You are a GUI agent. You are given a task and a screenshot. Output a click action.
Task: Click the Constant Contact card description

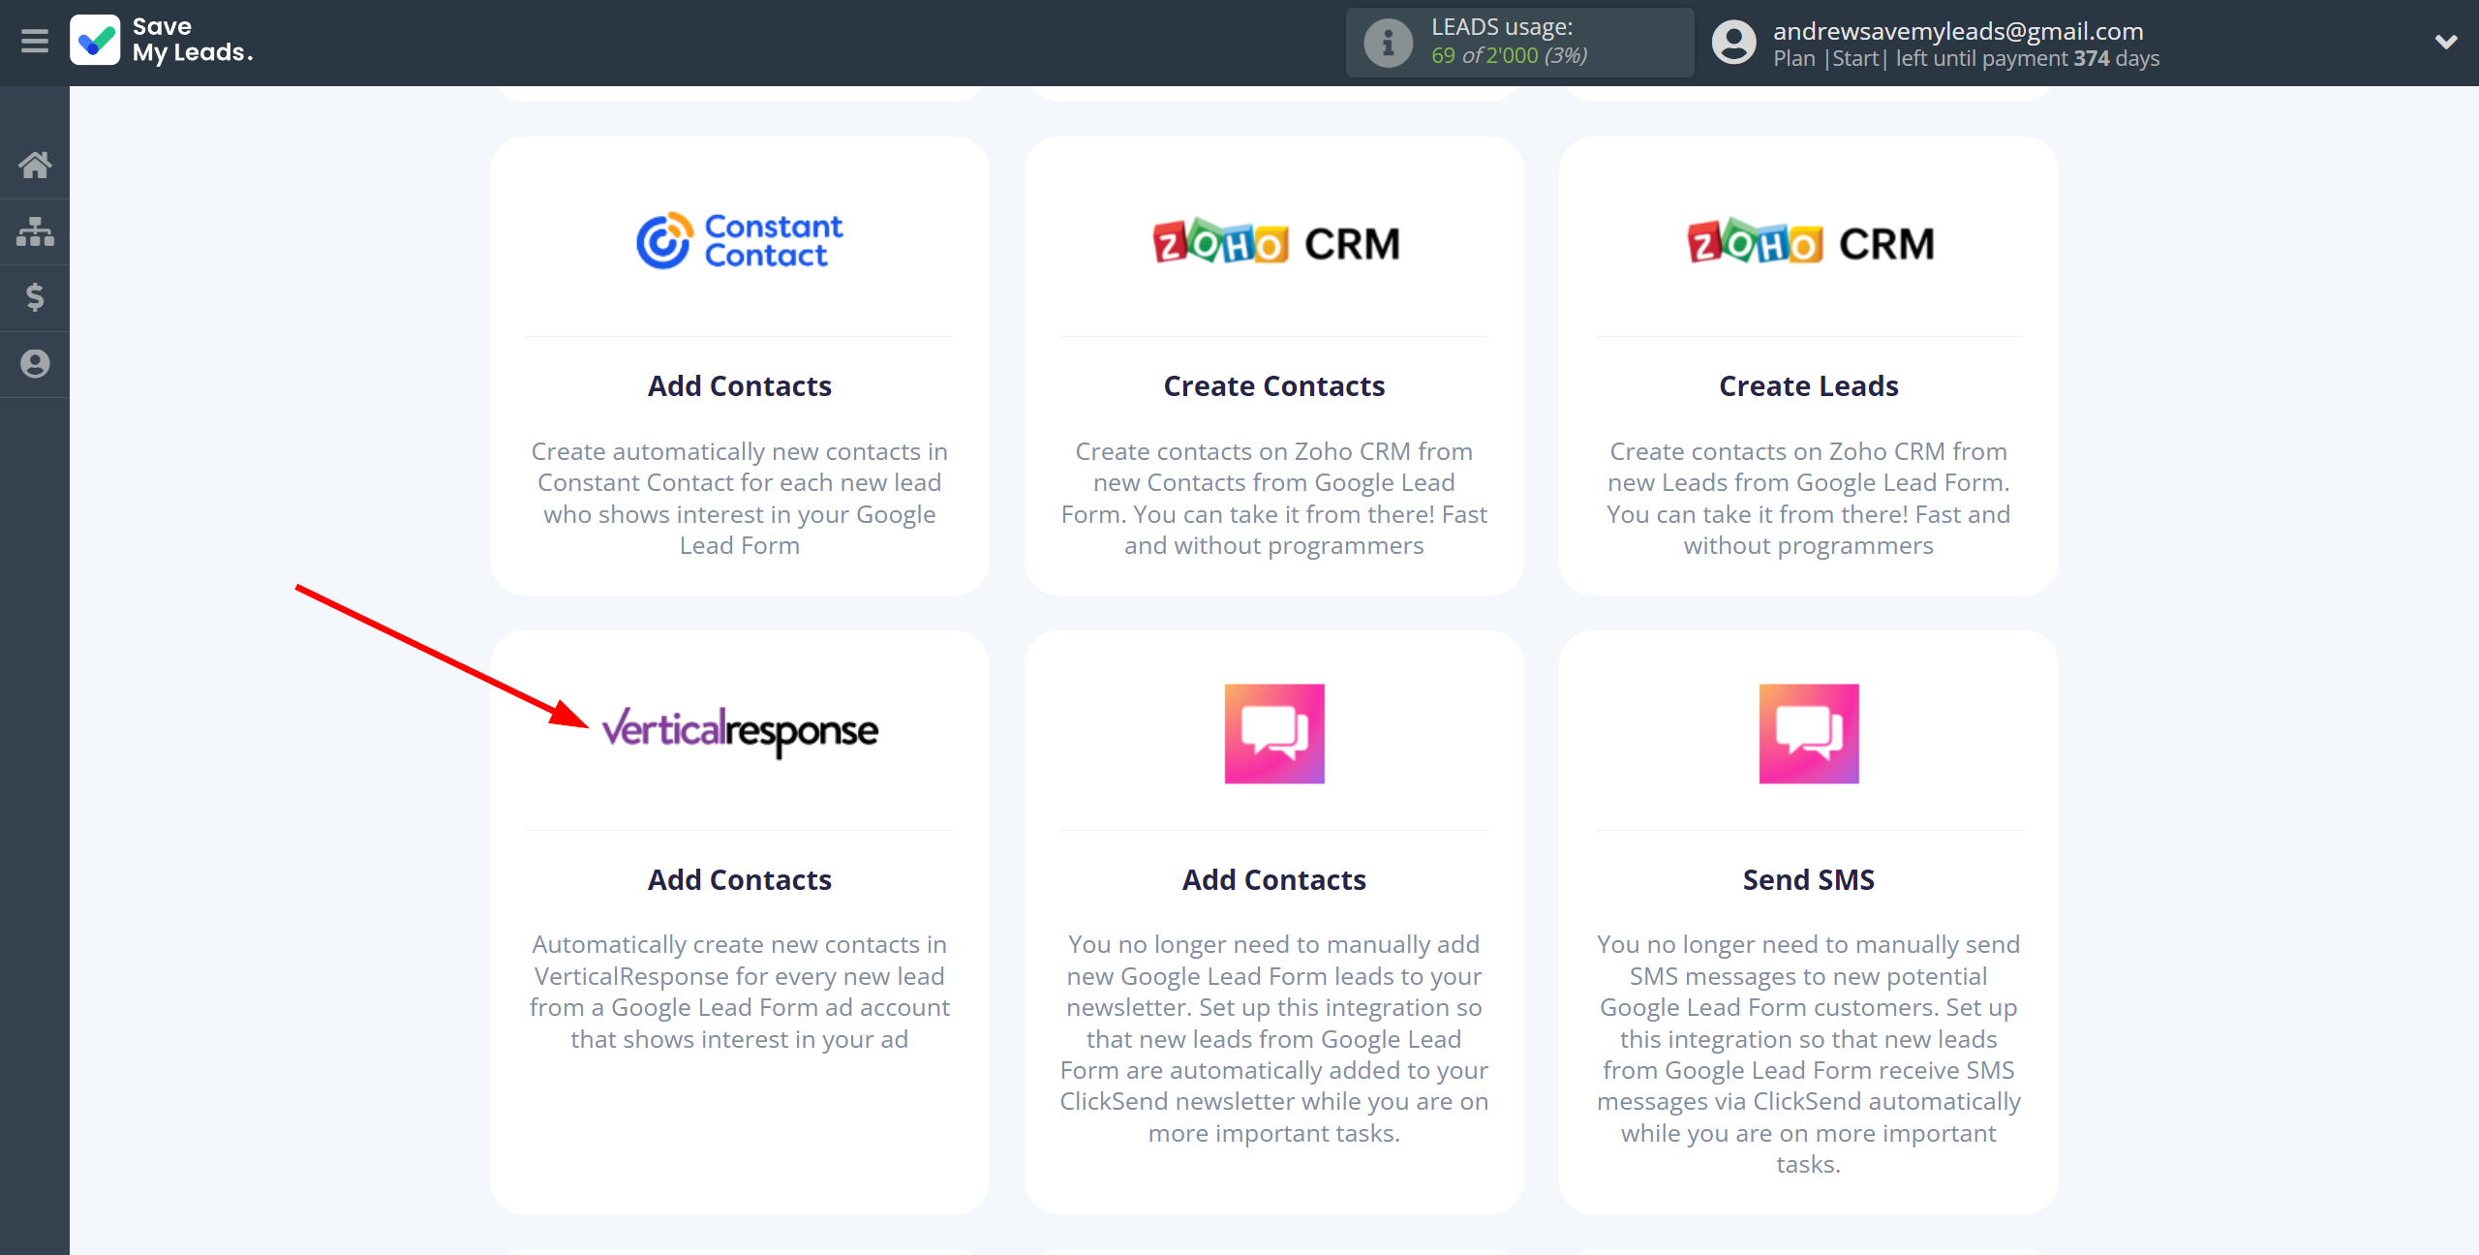(740, 499)
